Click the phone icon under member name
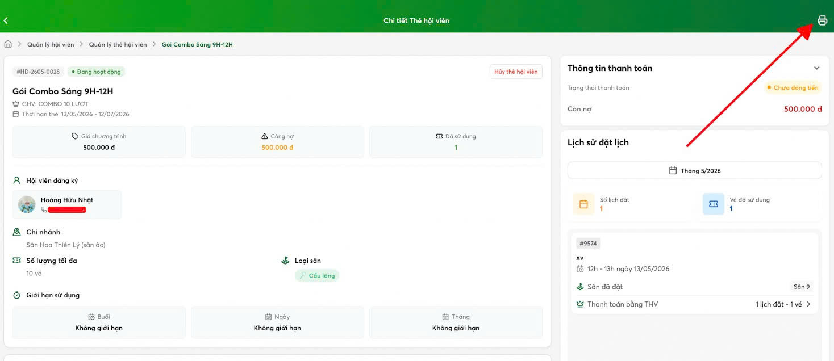The image size is (834, 361). (44, 210)
